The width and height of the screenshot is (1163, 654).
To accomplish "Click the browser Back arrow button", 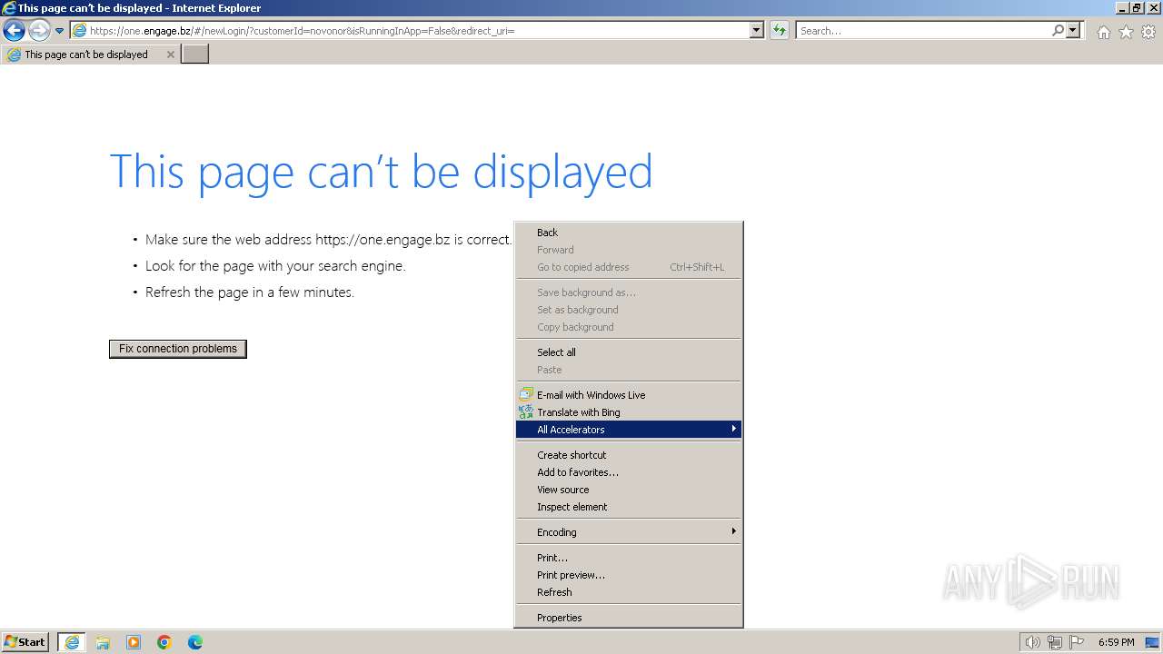I will point(14,31).
